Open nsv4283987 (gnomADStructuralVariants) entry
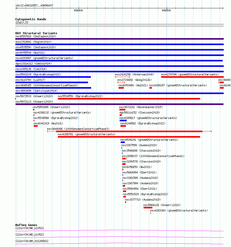 44,58
